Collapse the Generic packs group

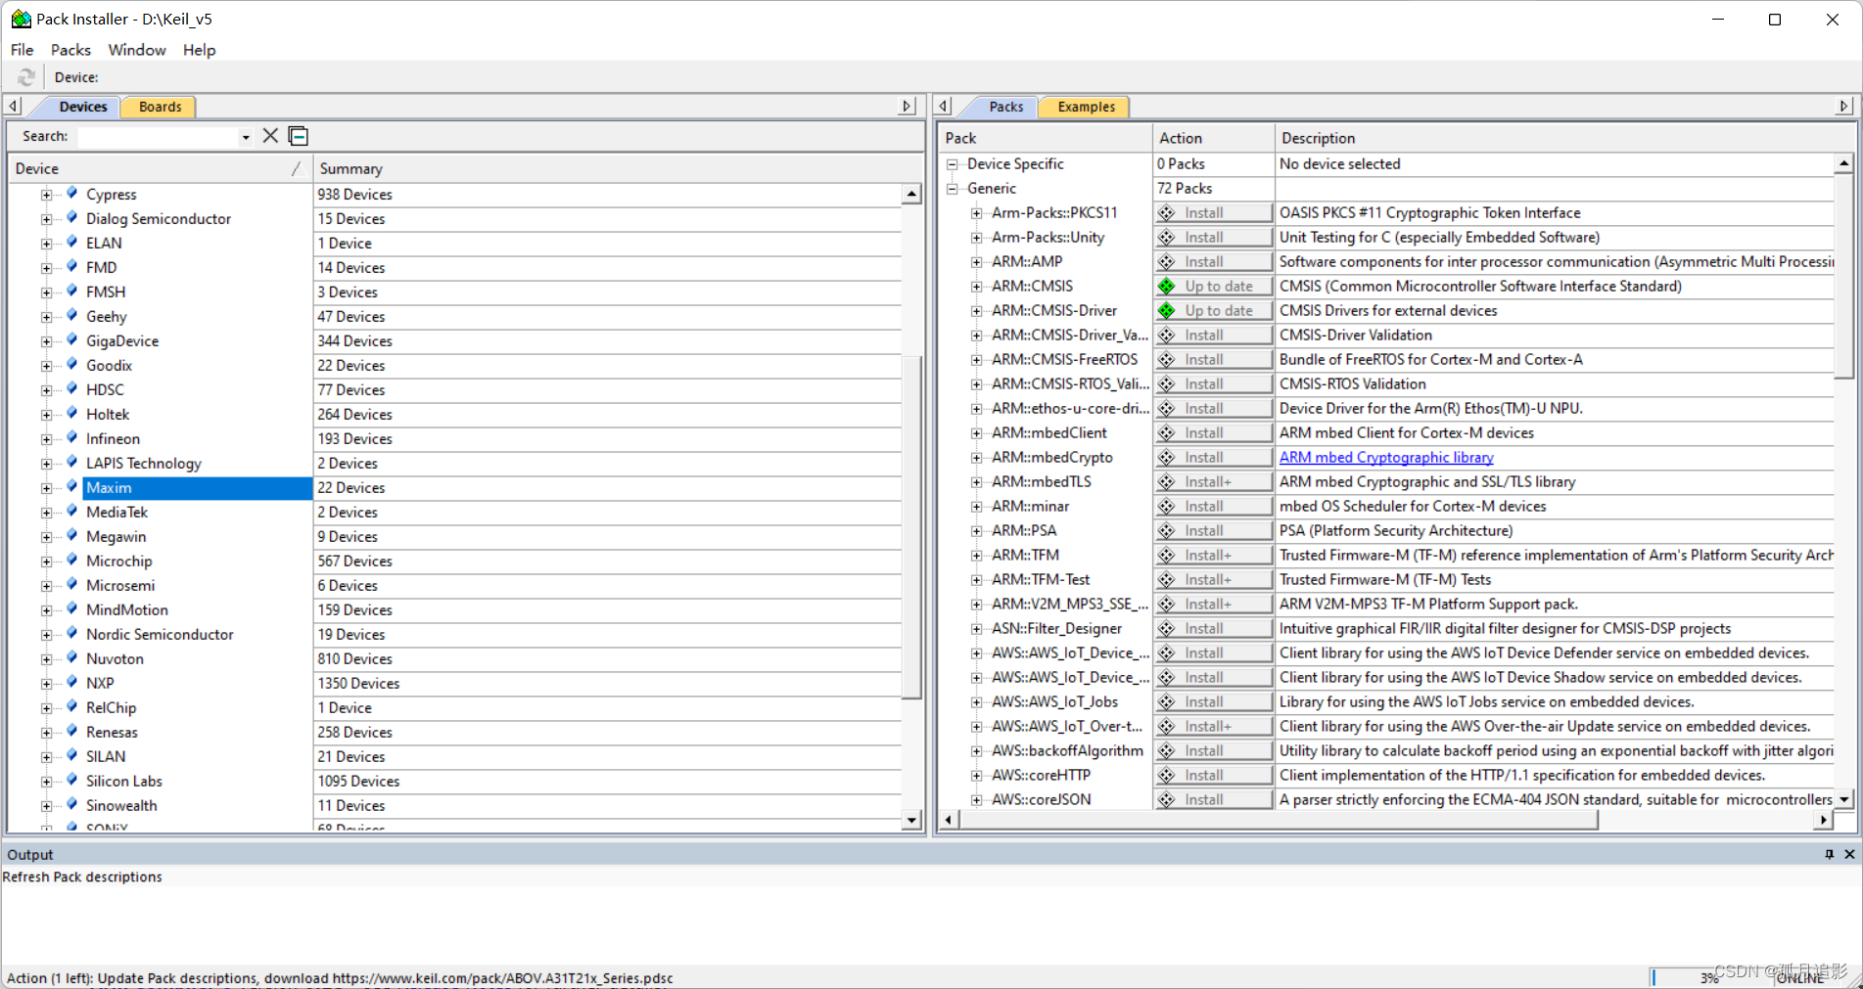952,189
